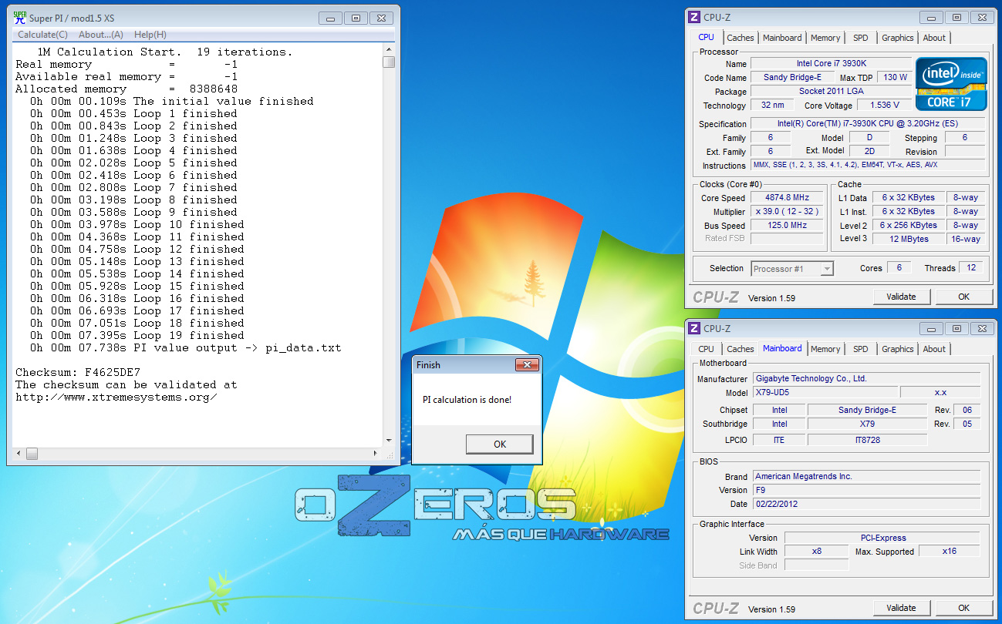Click the Multiplier value x 39.0
Screen dimensions: 1002x624
787,212
